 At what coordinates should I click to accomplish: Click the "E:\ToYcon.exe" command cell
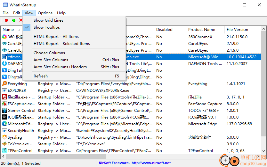click(x=91, y=144)
